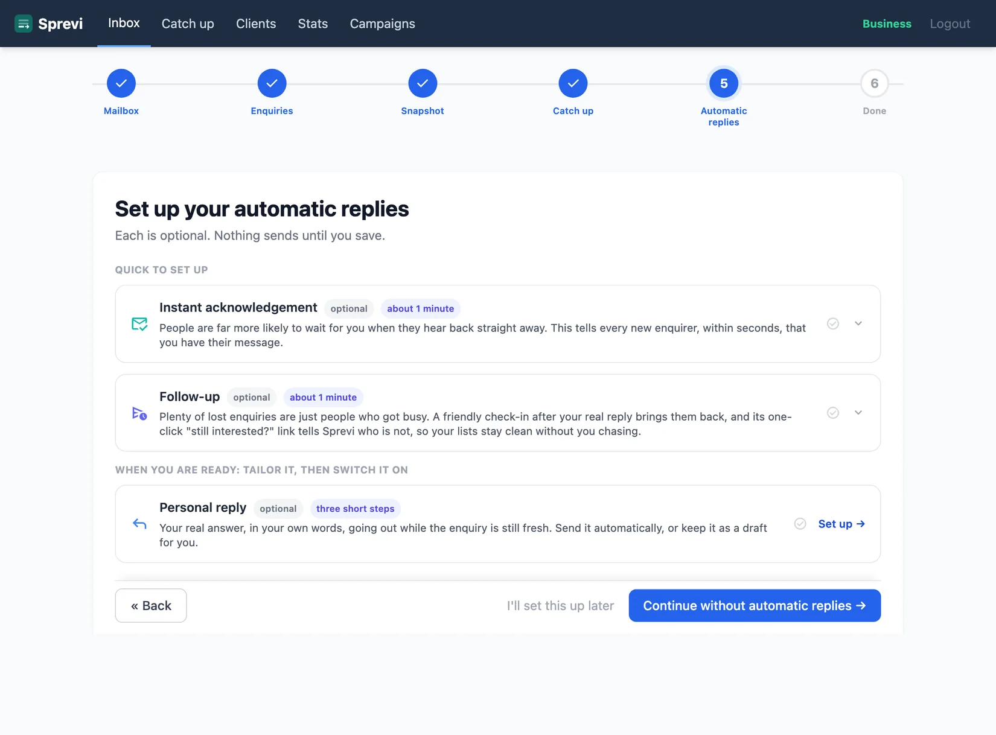Switch to the Clients tab
The height and width of the screenshot is (735, 996).
[256, 24]
